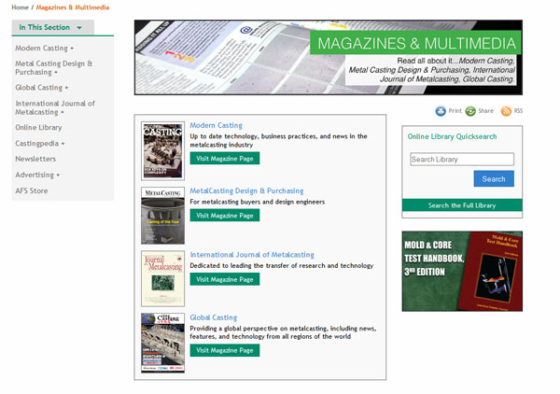The height and width of the screenshot is (394, 560).
Task: Click the Print icon
Action: 441,111
